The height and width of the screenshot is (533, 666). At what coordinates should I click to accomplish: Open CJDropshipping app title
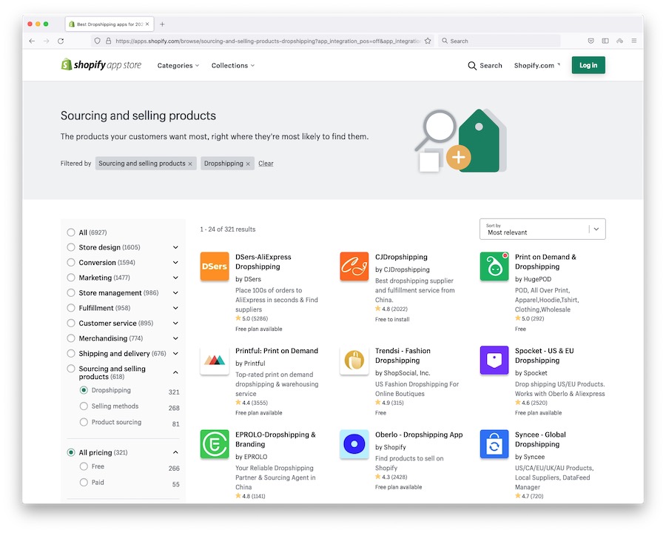tap(401, 257)
